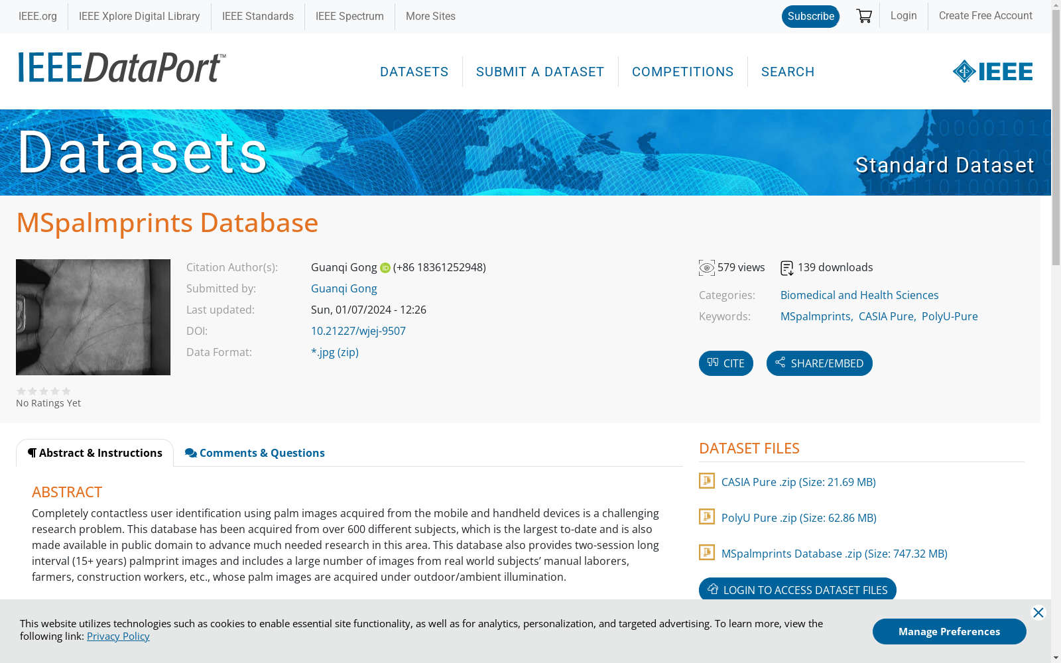Click the CASIA Pure zip file icon
This screenshot has height=663, width=1061.
(707, 481)
